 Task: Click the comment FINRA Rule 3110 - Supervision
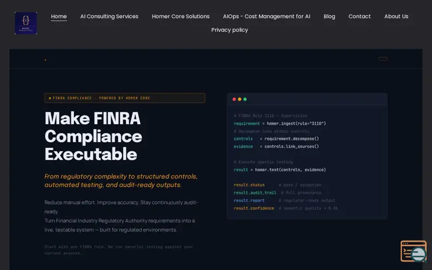coord(271,116)
